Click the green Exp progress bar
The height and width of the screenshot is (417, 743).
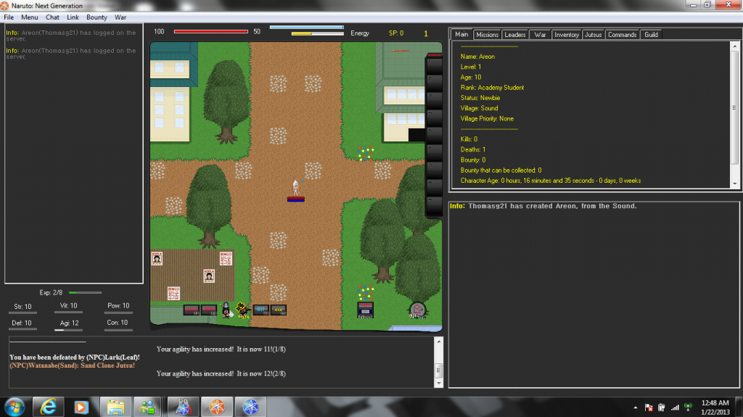tap(86, 292)
